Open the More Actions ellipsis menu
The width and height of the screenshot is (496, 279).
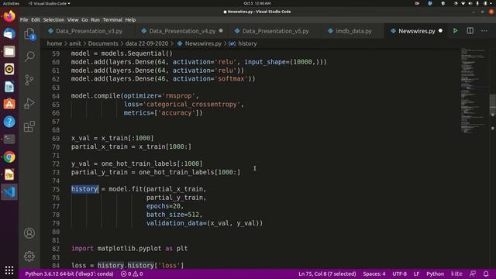[484, 31]
